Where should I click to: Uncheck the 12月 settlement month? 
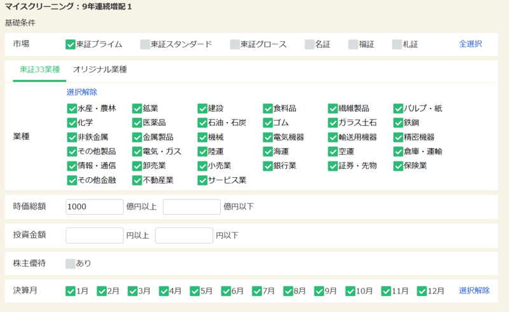point(422,291)
